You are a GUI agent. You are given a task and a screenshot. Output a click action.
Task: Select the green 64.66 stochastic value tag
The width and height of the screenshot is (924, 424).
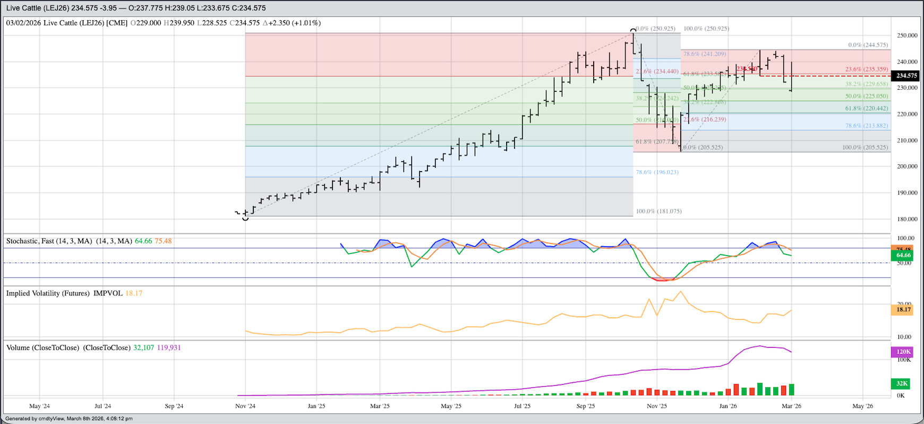(902, 256)
